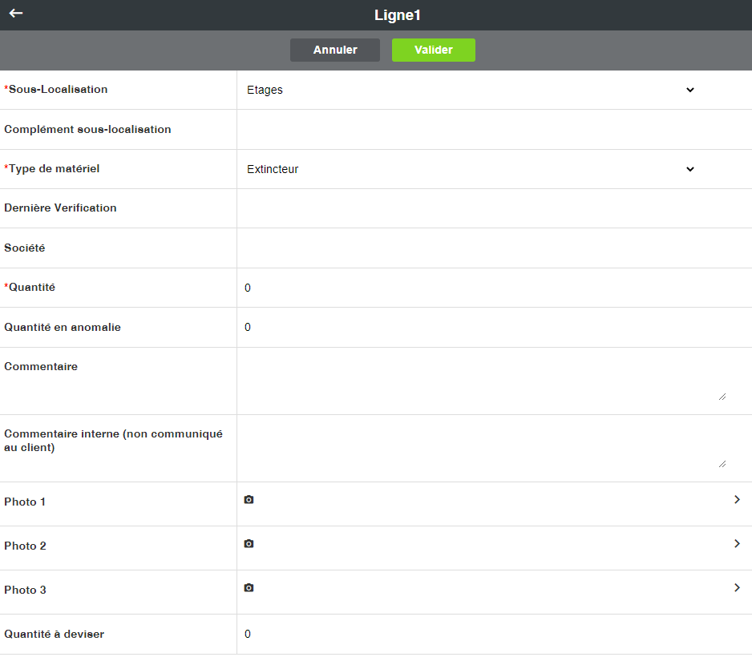Open Photo 2 chevron arrow
Viewport: 752px width, 661px height.
tap(737, 544)
